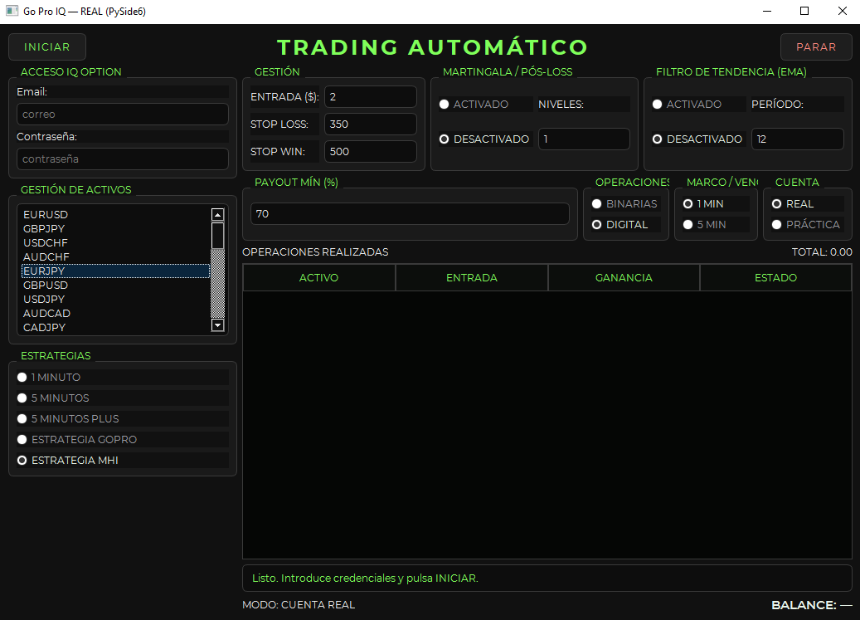This screenshot has height=620, width=860.
Task: Click the PAYOUT MÍN percent field
Action: [x=410, y=214]
